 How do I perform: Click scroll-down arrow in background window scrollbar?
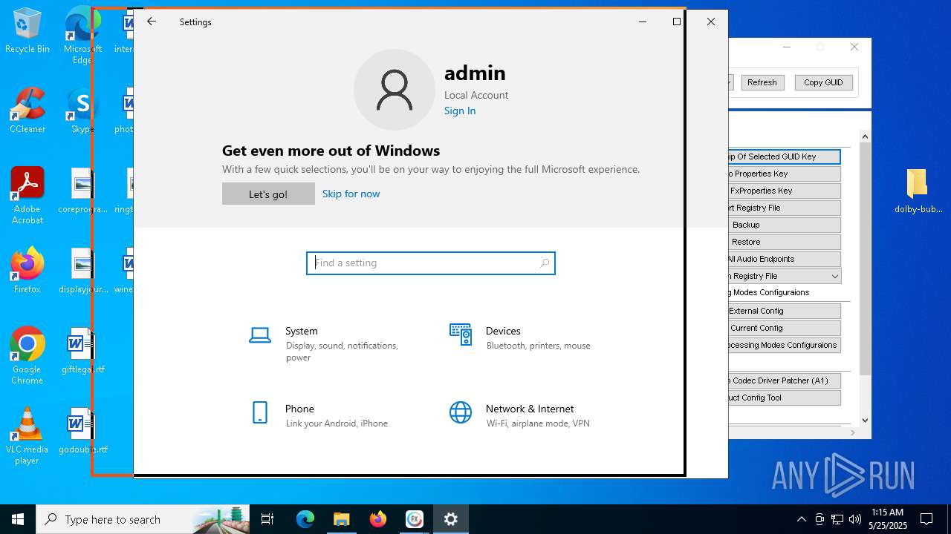pyautogui.click(x=865, y=421)
